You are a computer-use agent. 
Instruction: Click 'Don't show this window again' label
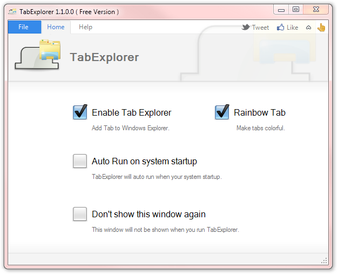click(148, 214)
